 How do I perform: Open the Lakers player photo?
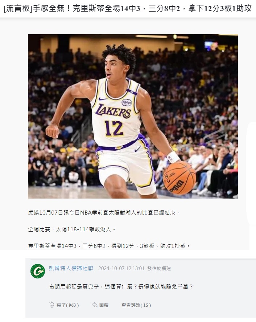(x=133, y=116)
